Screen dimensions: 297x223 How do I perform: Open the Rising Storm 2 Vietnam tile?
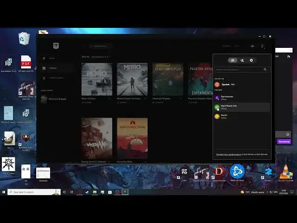click(97, 138)
